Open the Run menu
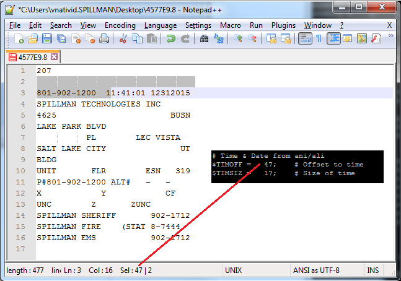The image size is (401, 281). coord(256,25)
